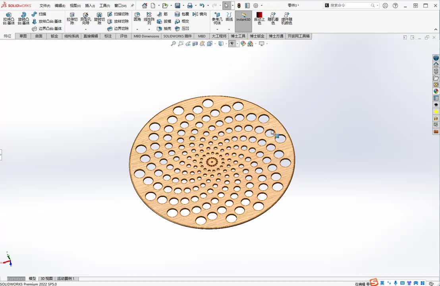
Task: Open the 运动算例 1 motion study tab
Action: point(66,279)
